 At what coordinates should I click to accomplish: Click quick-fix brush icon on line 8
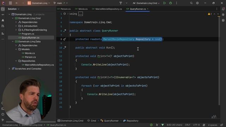pos(65,39)
